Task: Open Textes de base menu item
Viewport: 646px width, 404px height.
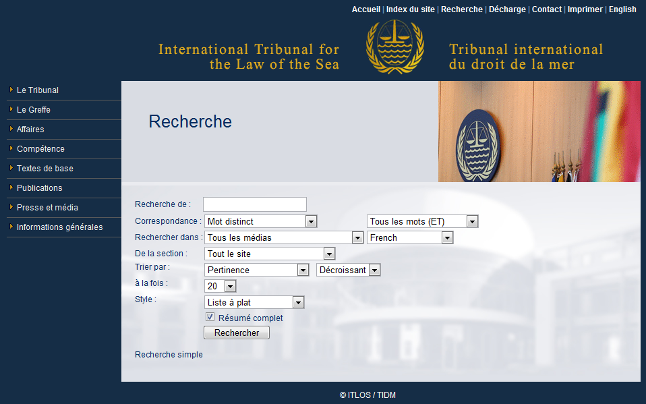Action: pyautogui.click(x=45, y=168)
